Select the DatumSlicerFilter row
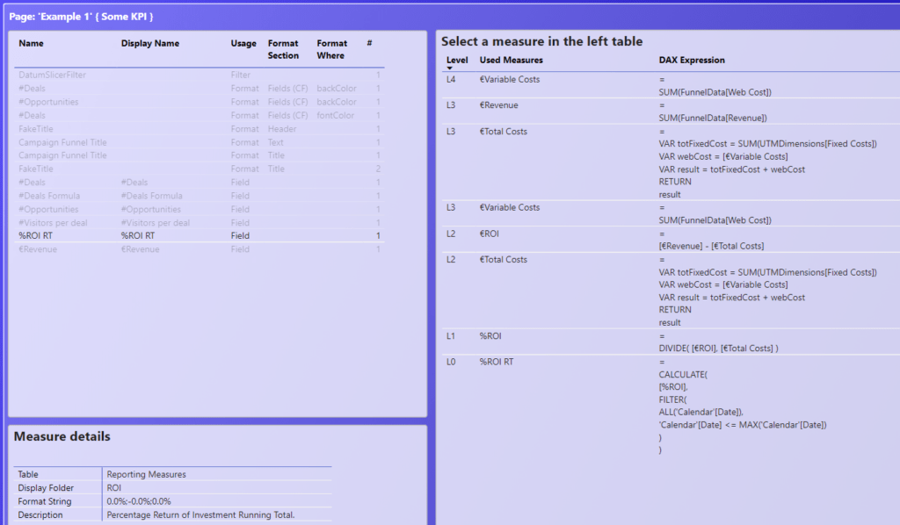 [52, 76]
